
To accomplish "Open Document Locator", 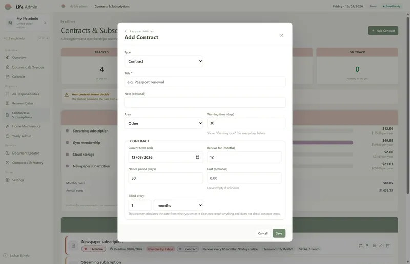I will point(26,153).
